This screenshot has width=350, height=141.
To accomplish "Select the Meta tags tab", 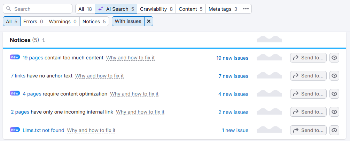I will click(x=223, y=9).
